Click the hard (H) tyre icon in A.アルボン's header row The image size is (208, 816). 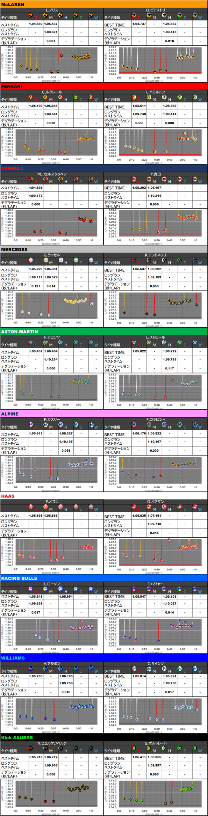pos(61,668)
